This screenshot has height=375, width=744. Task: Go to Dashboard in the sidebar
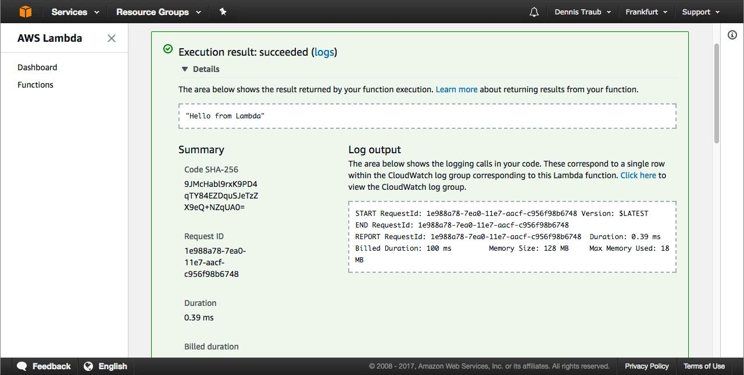coord(37,67)
